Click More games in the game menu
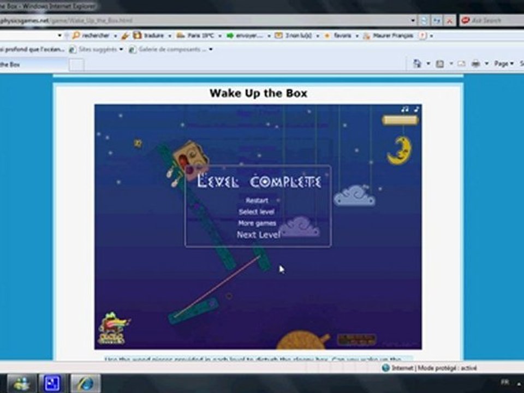Image resolution: width=524 pixels, height=393 pixels. 257,223
